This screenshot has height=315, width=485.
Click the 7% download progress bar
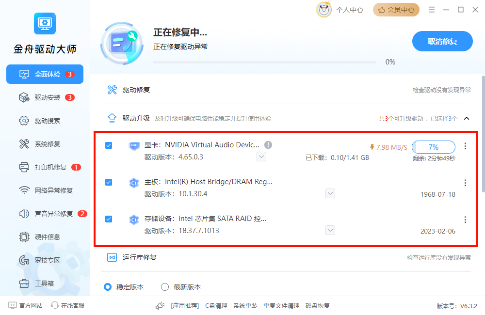433,147
